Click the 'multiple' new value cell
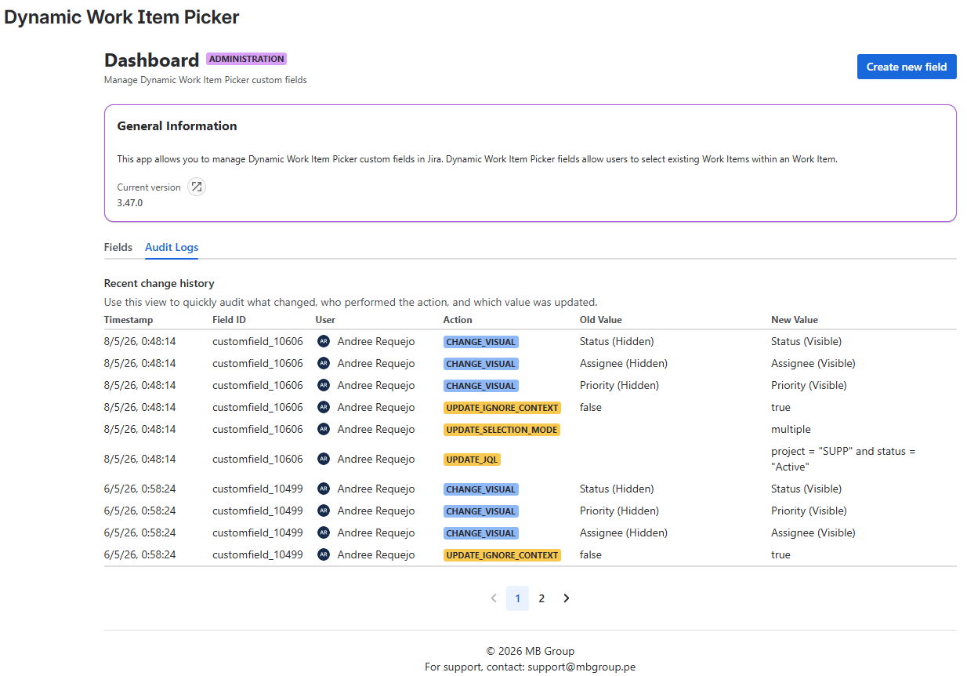967x676 pixels. 791,429
